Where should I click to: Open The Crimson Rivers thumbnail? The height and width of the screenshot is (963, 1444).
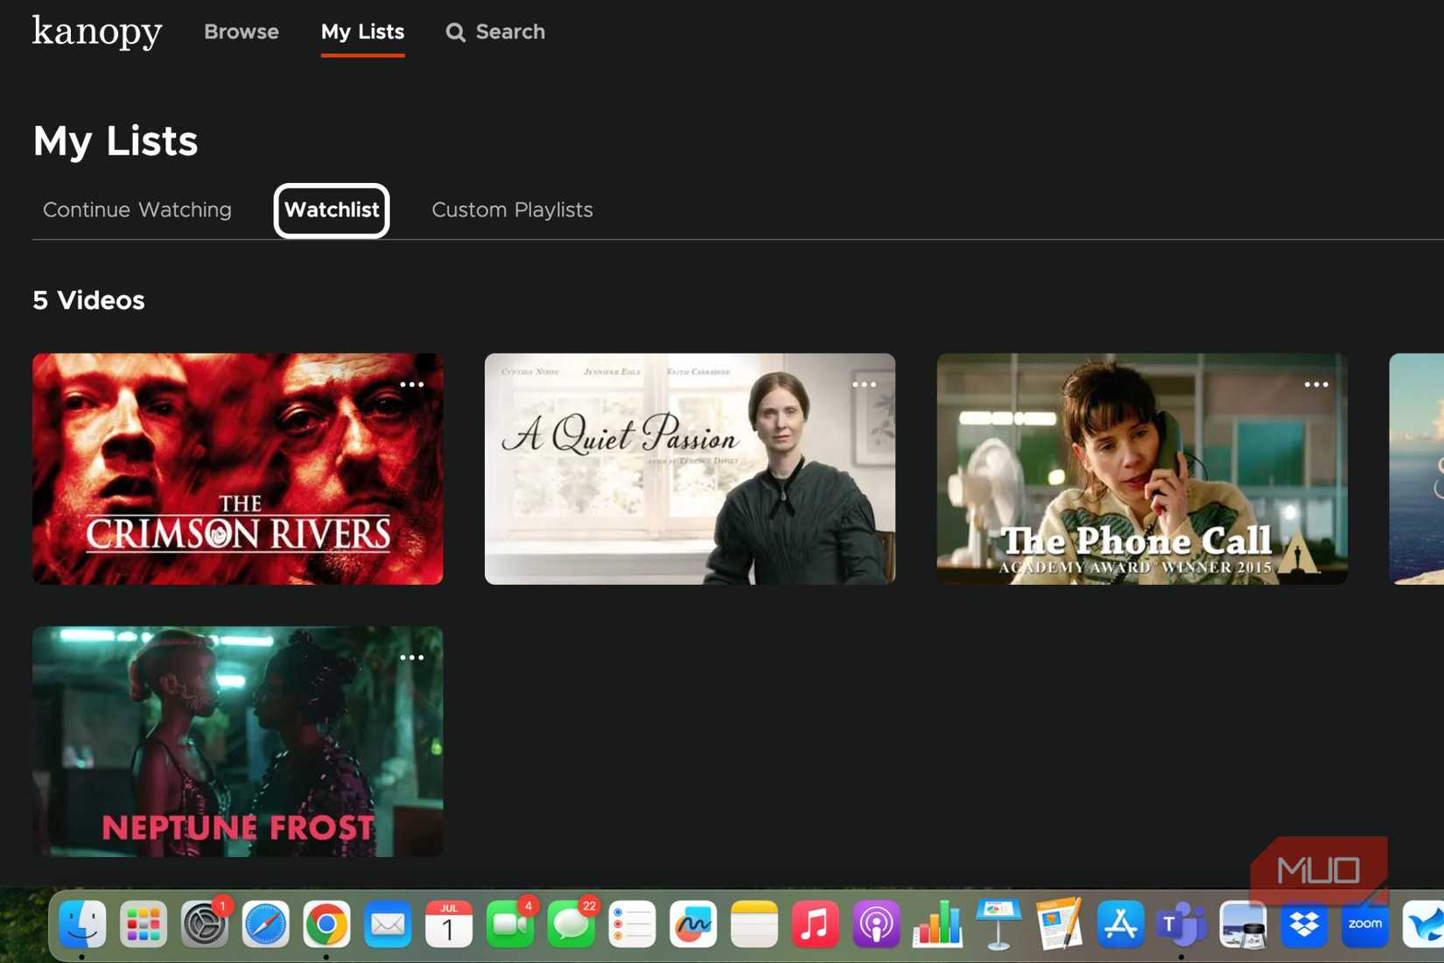point(238,468)
